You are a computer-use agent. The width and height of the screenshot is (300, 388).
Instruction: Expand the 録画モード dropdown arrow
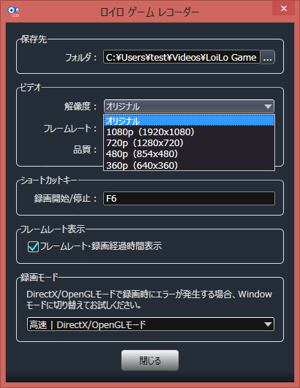268,324
